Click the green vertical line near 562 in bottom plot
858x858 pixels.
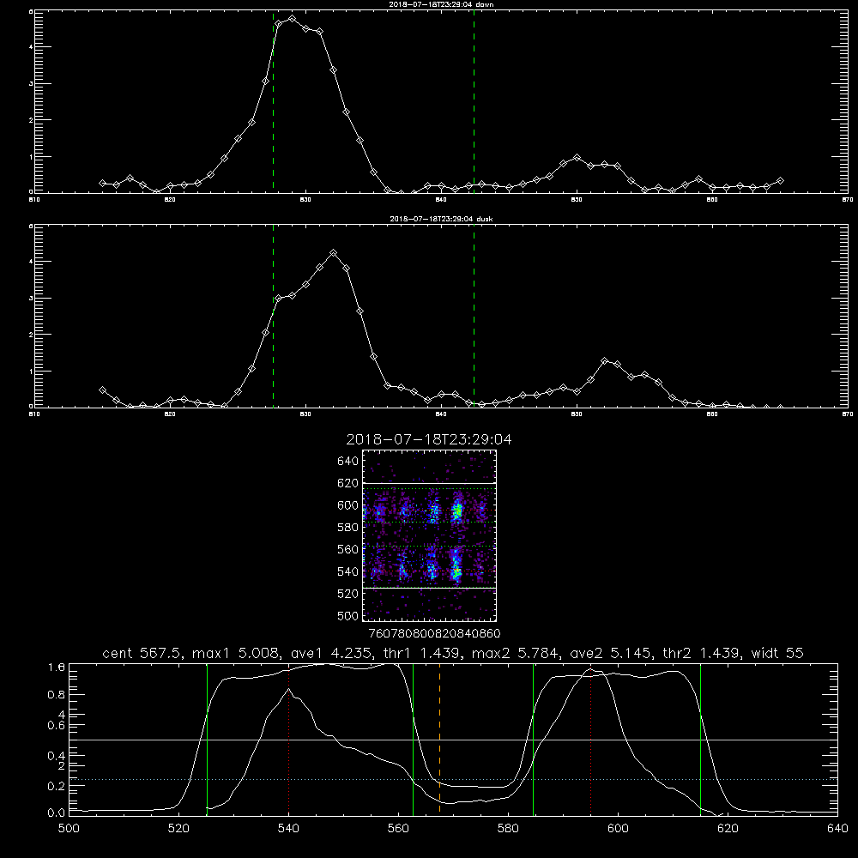tap(413, 739)
